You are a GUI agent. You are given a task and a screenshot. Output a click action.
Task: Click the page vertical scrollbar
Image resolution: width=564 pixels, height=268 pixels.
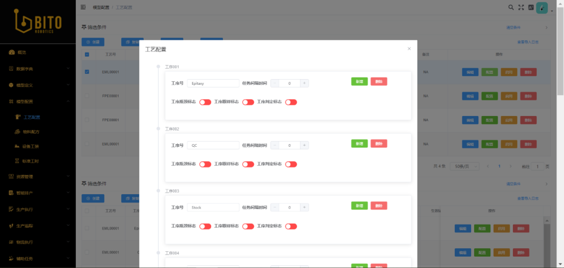coord(560,52)
